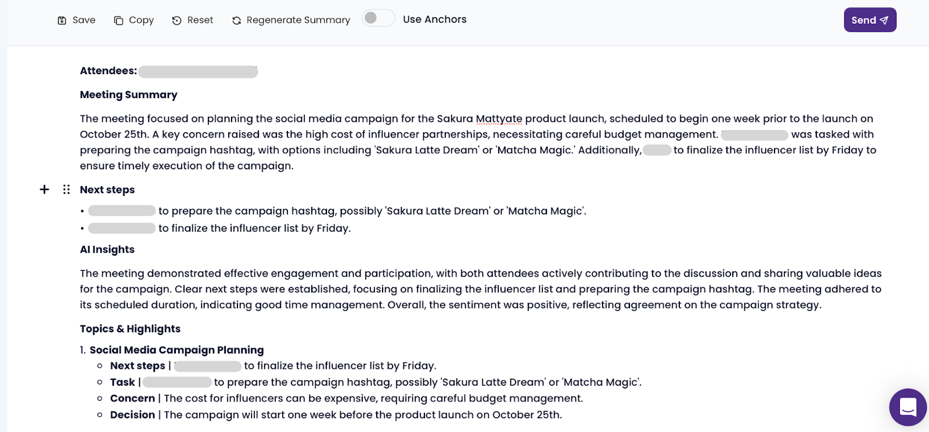Click the Save icon in the toolbar
Viewport: 929px width, 432px height.
coord(62,20)
